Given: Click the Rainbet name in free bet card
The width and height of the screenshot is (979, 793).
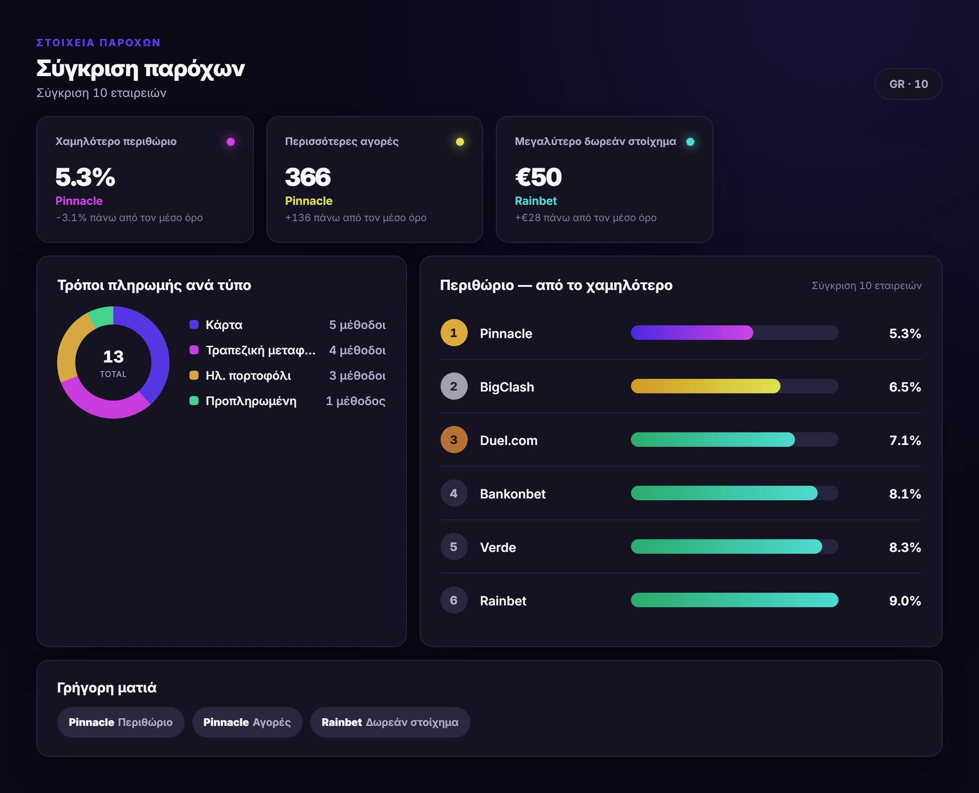Looking at the screenshot, I should pyautogui.click(x=536, y=201).
